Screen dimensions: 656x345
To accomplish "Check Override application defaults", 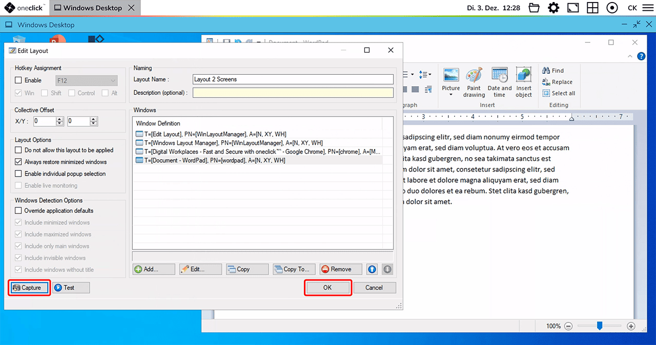I will tap(19, 210).
